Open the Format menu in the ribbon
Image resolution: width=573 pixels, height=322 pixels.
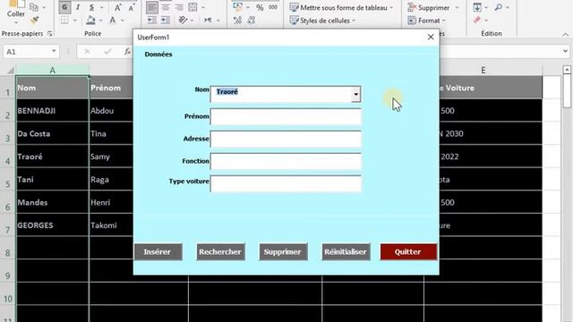point(428,21)
